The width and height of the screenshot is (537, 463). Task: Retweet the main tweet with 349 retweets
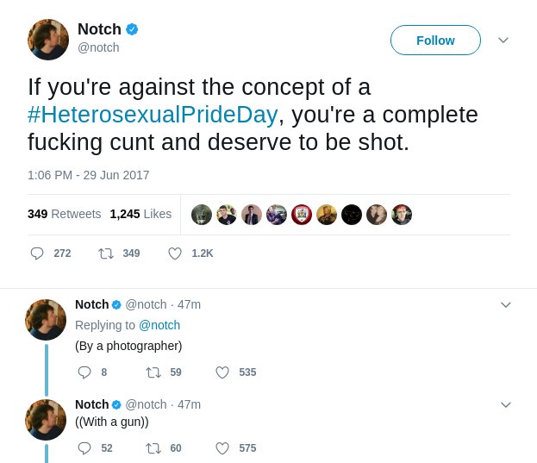click(x=106, y=253)
